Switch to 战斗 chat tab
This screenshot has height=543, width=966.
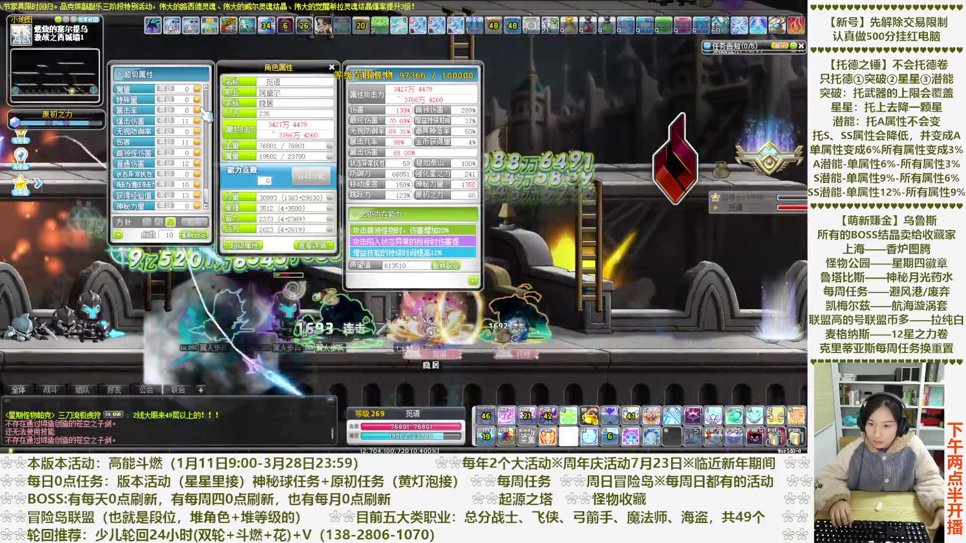click(50, 390)
